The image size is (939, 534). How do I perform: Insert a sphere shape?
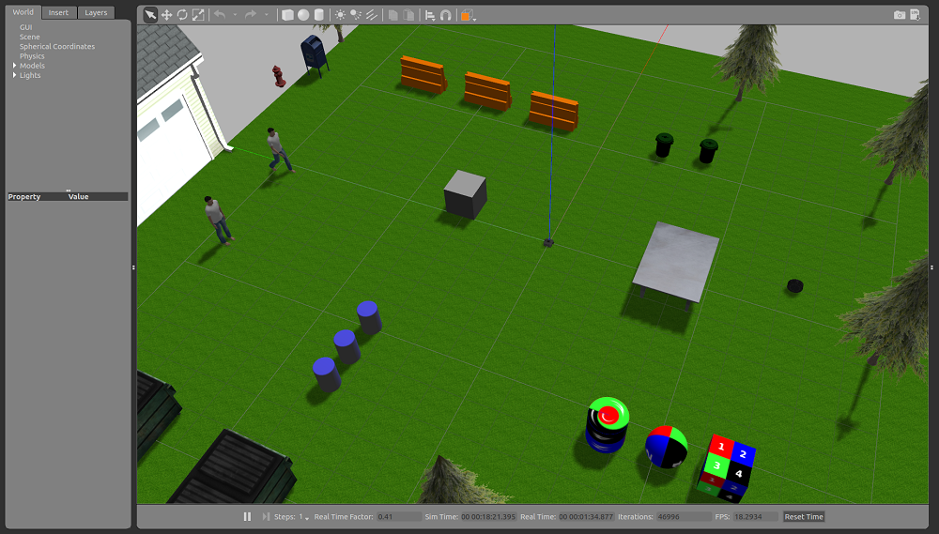(x=302, y=15)
